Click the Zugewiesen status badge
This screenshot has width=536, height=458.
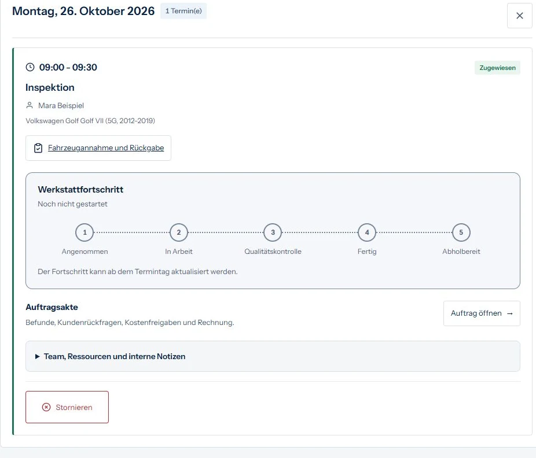click(x=497, y=68)
